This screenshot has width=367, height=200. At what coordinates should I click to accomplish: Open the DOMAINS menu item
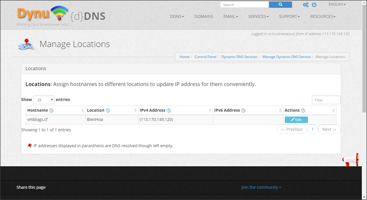tap(204, 16)
